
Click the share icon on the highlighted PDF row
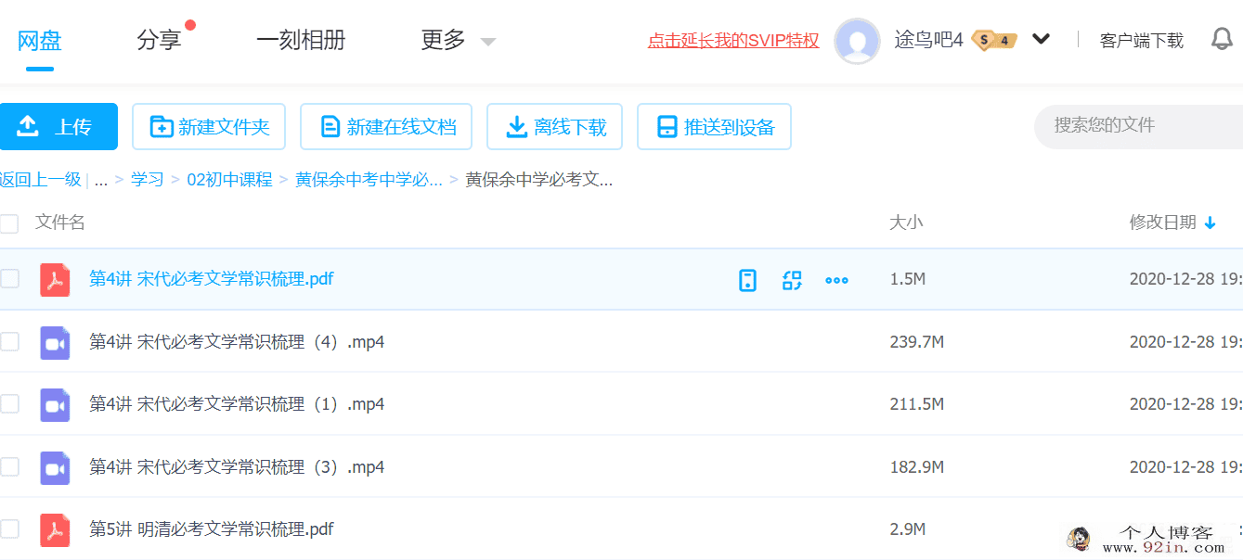click(792, 280)
